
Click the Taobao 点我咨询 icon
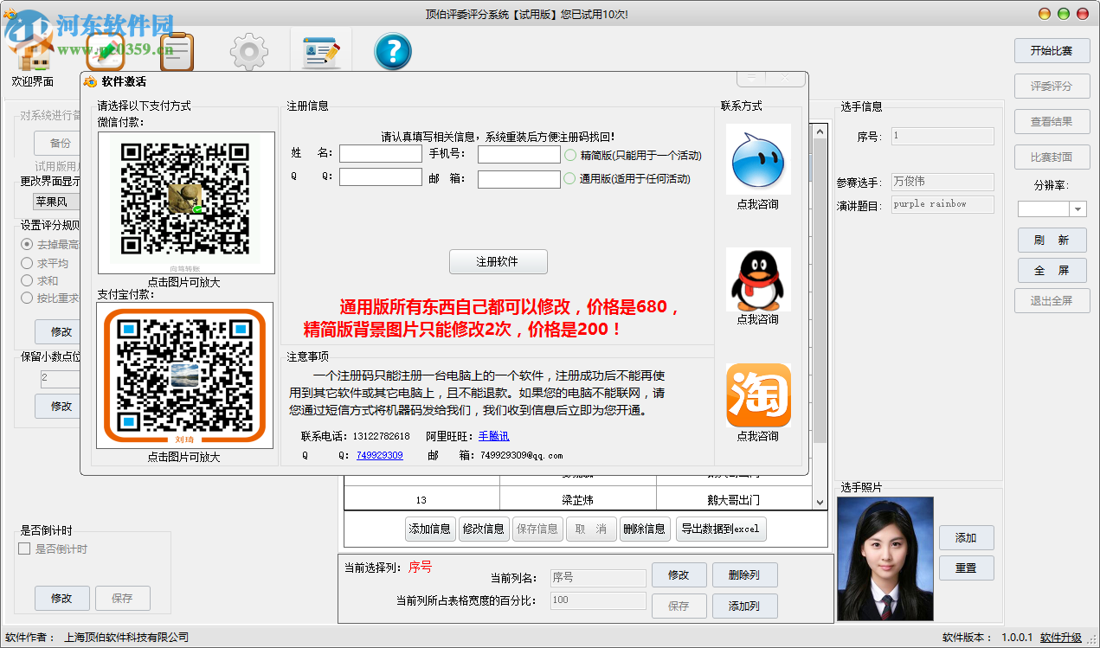(757, 397)
